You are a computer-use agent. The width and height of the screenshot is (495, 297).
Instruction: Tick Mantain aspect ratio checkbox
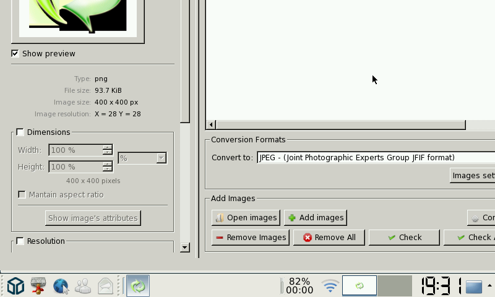click(x=22, y=194)
